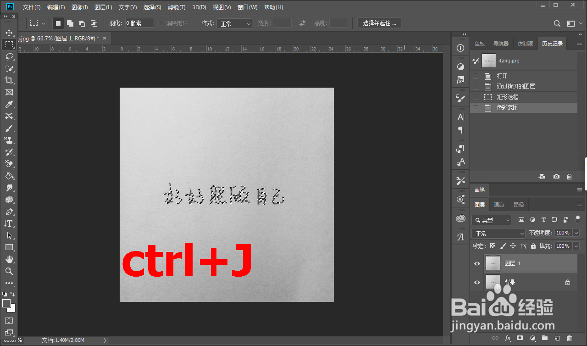The height and width of the screenshot is (346, 587).
Task: Create new snapshot camera icon in History
Action: [556, 177]
